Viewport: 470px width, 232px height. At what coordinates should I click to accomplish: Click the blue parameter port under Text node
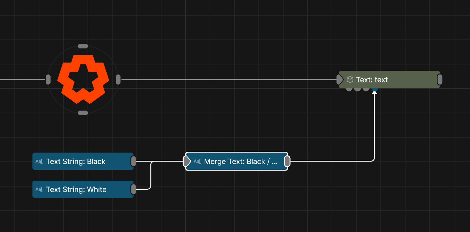point(375,89)
